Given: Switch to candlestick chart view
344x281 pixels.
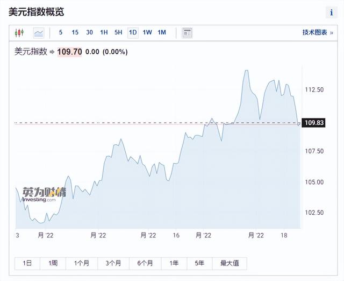Looking at the screenshot, I should (x=19, y=33).
